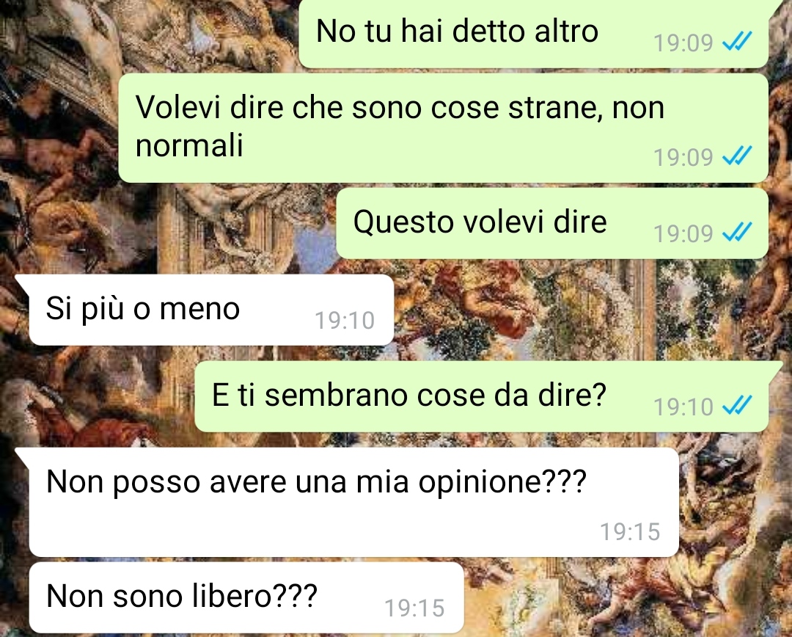Tap 19:09 timestamp on 'Questo volevi dire'
Viewport: 792px width, 637px height.
pyautogui.click(x=683, y=233)
